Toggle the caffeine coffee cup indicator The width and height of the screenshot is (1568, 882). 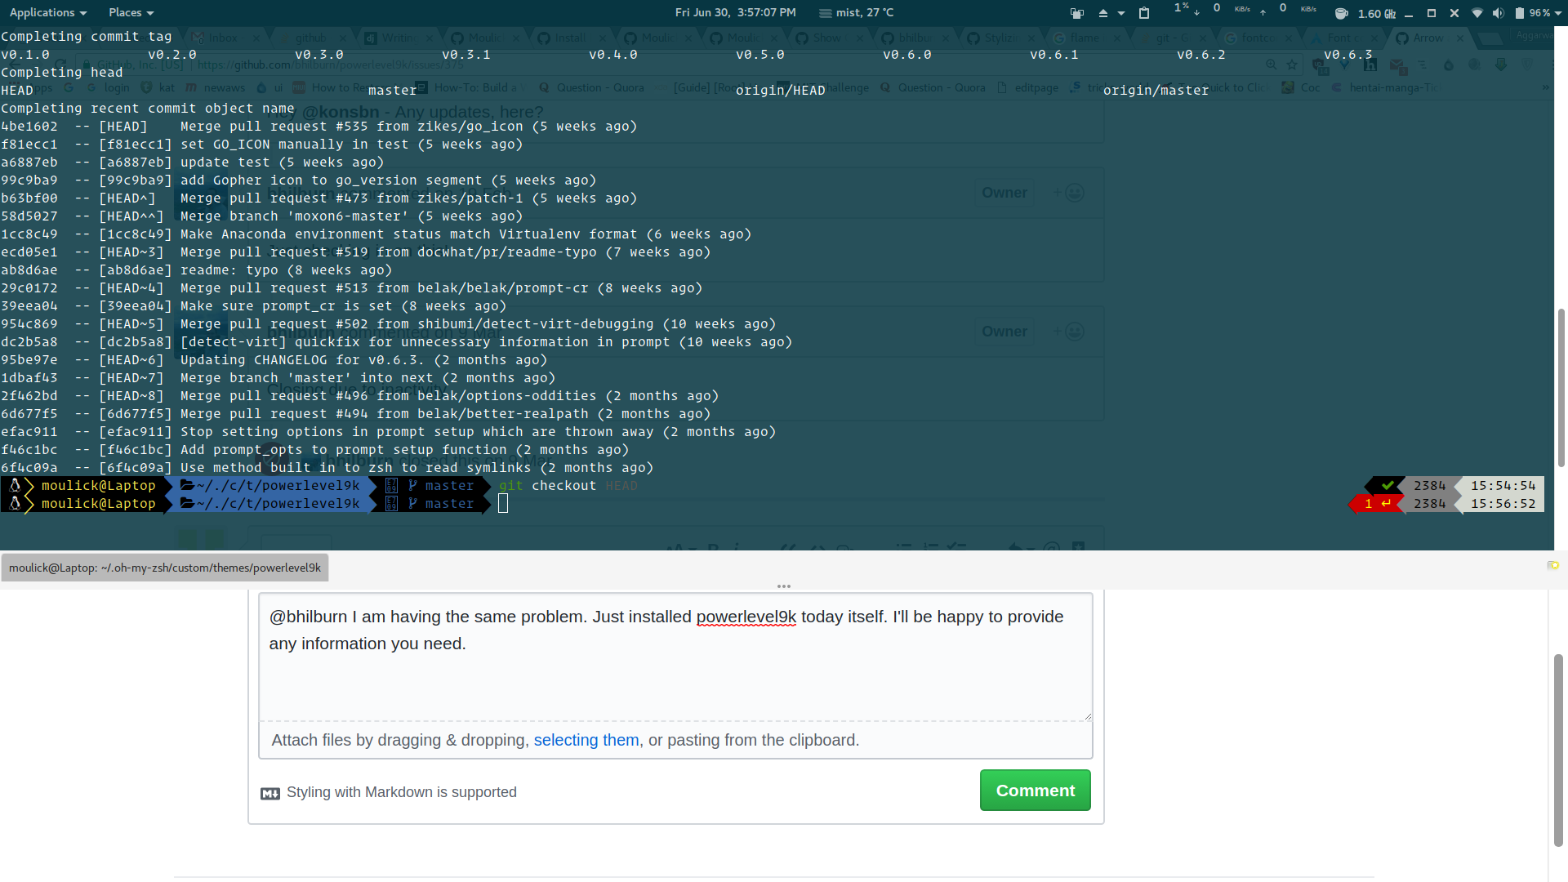click(x=1341, y=13)
